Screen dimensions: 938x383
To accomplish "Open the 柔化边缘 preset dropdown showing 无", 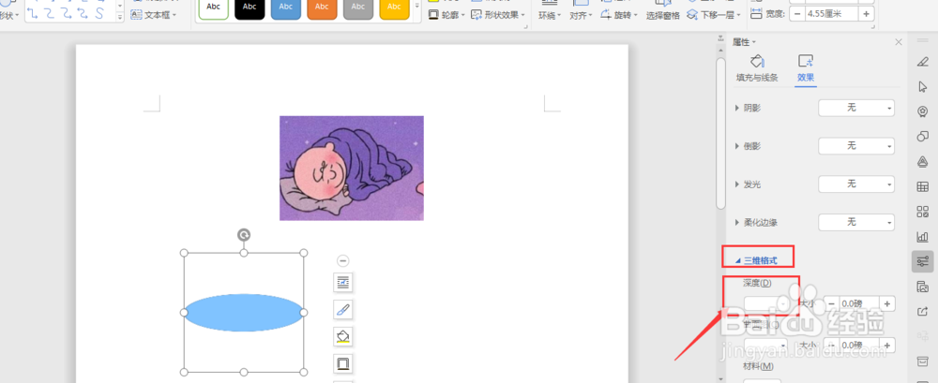I will click(x=856, y=222).
